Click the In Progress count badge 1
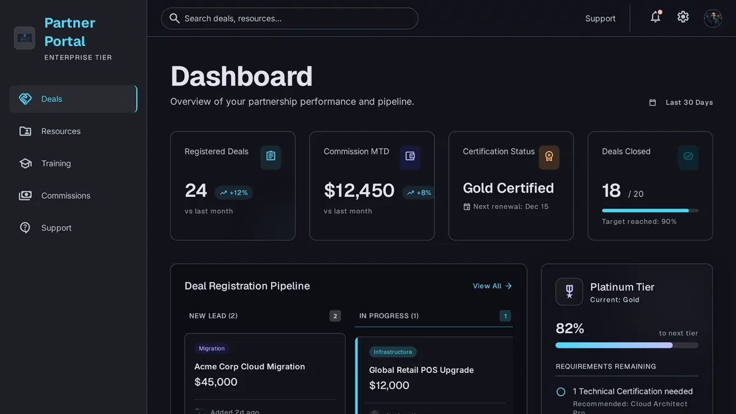 [x=505, y=316]
